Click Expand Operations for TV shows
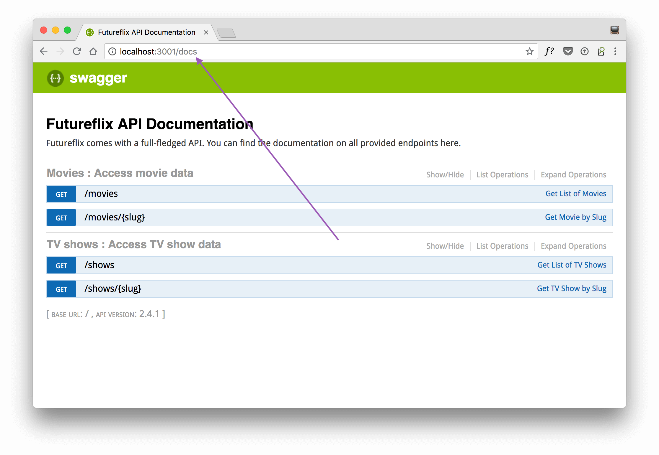 click(x=573, y=246)
